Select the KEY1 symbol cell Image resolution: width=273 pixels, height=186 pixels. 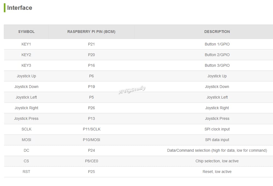tap(26, 44)
